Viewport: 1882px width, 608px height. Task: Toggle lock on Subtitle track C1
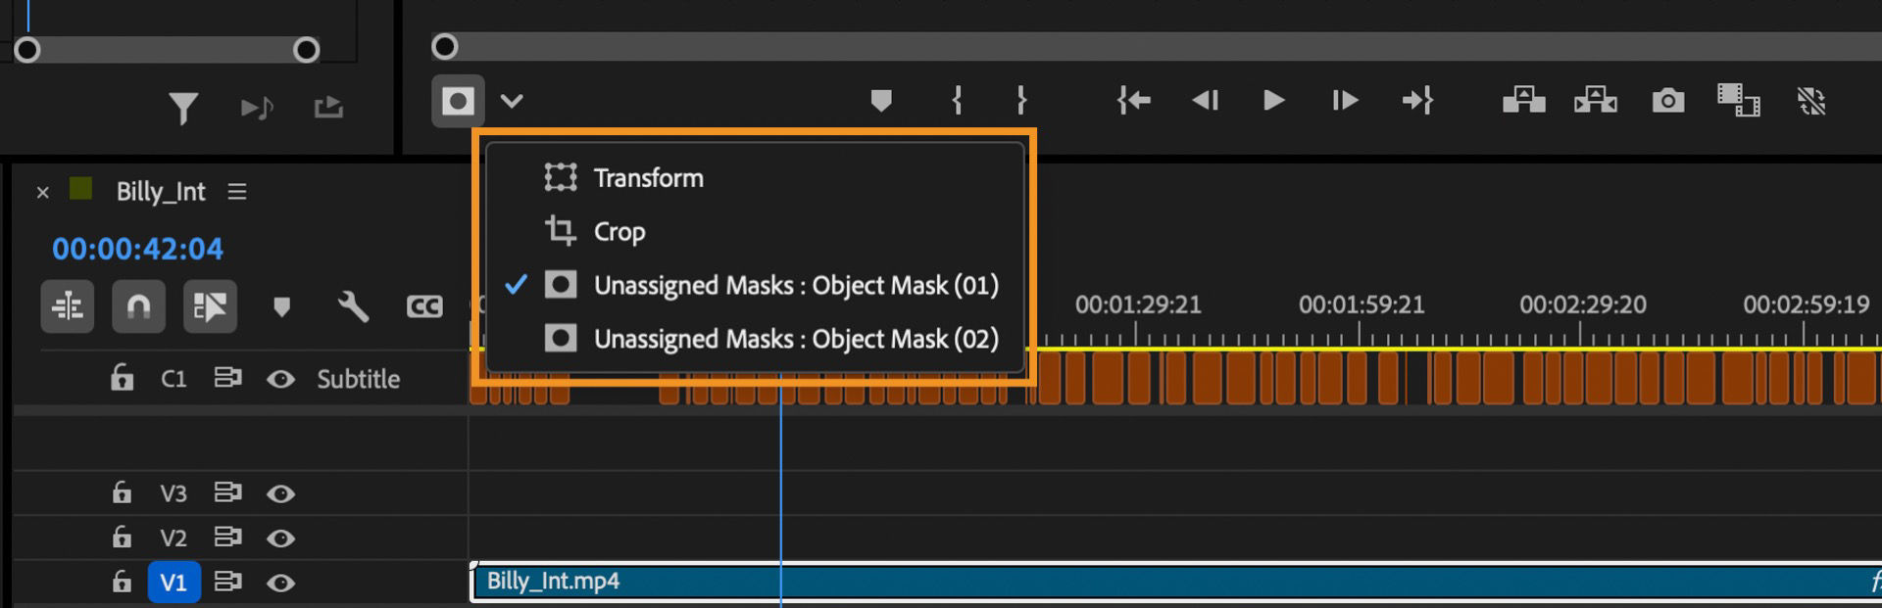(x=122, y=378)
